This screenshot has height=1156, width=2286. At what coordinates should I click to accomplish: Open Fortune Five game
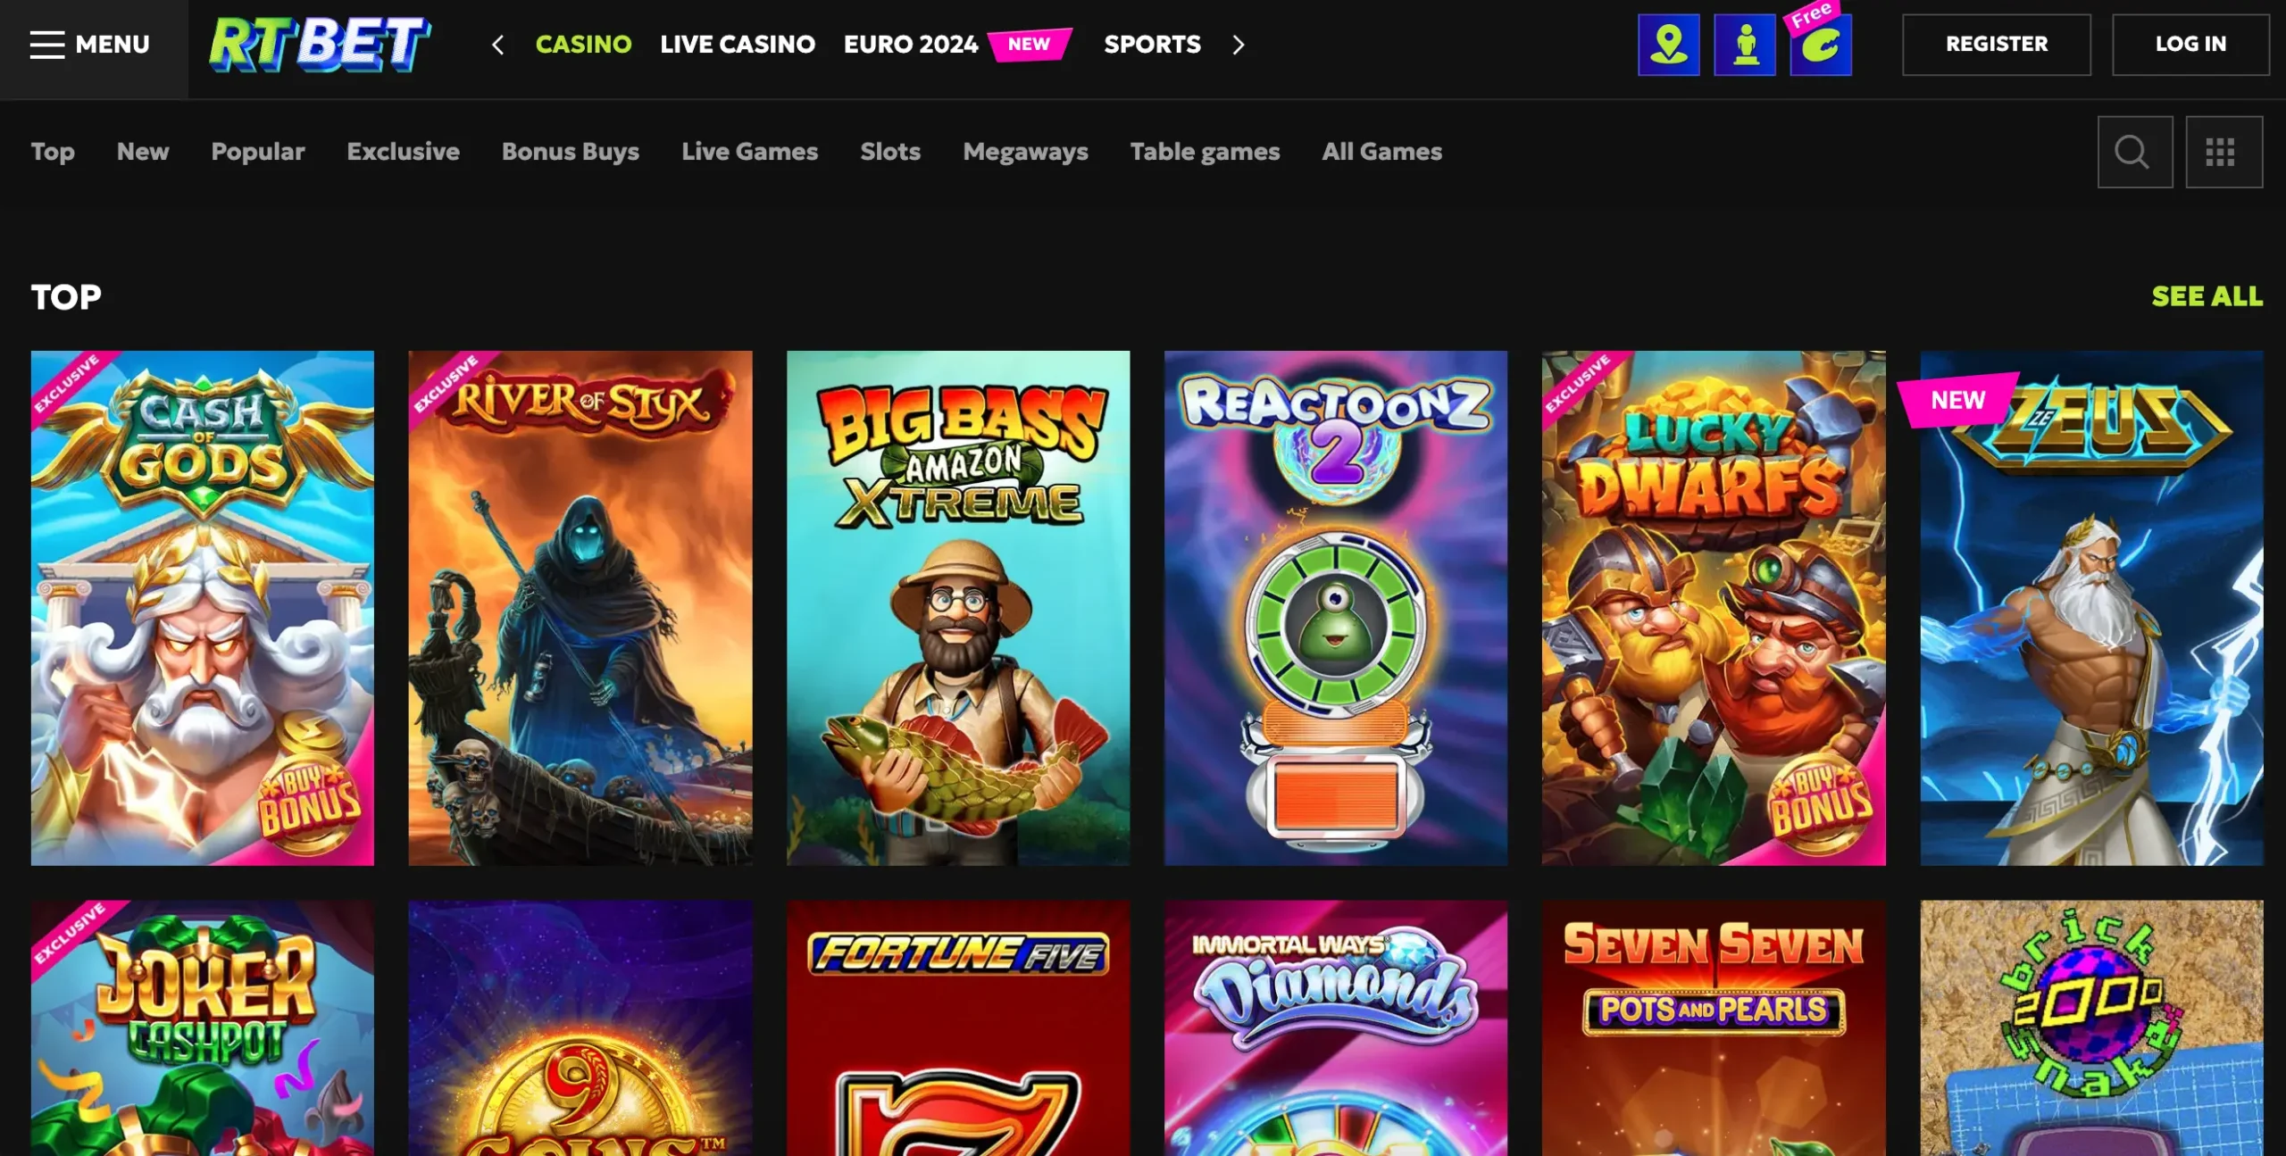958,1027
